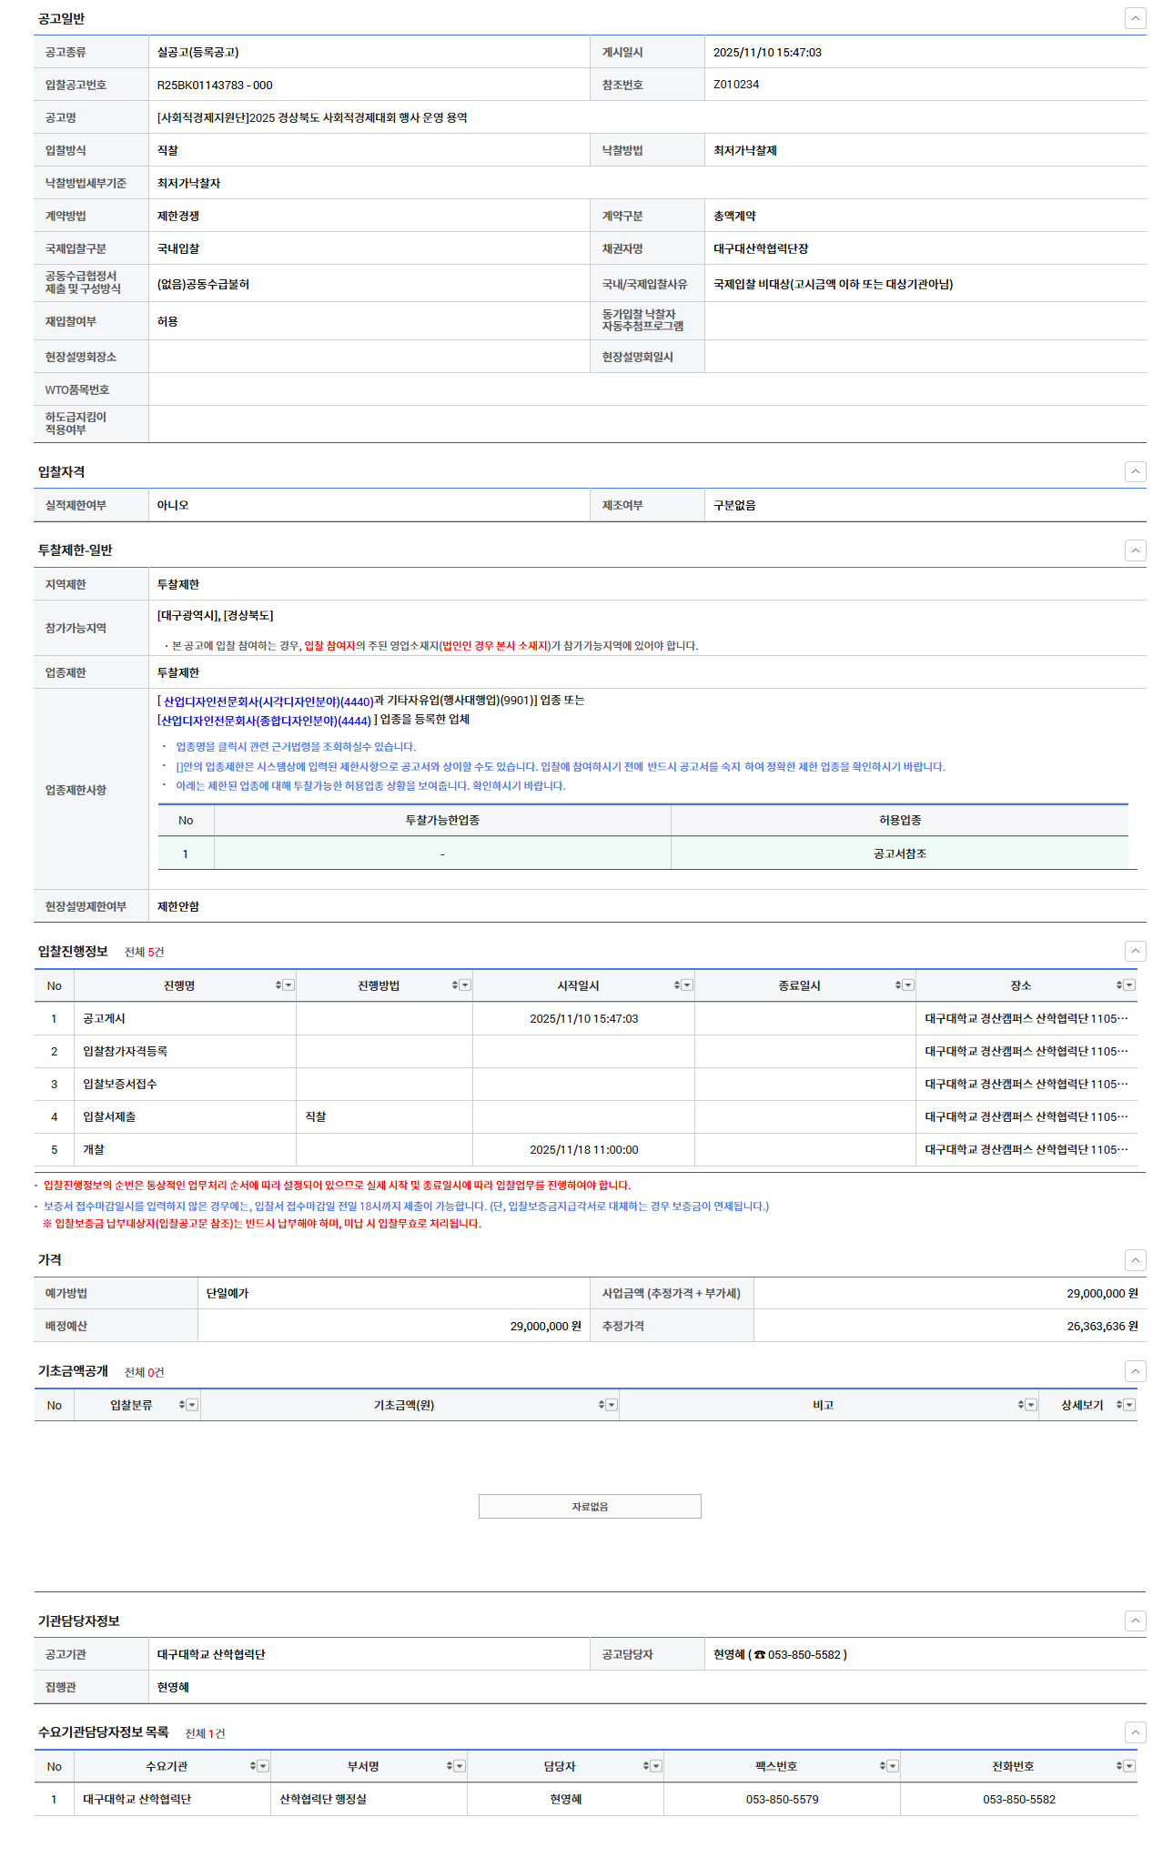The image size is (1173, 1858).
Task: Collapse the 입찰진행정보 section
Action: [x=1135, y=951]
